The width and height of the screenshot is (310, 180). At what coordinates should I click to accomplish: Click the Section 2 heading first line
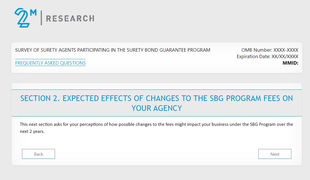tap(157, 98)
